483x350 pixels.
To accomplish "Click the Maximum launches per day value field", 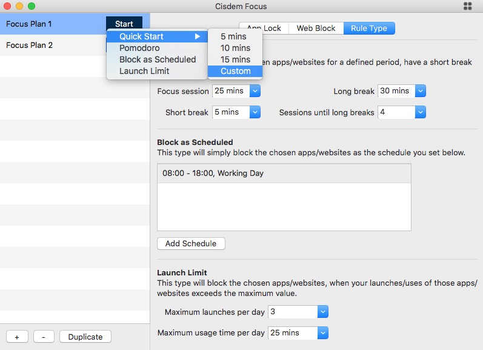I will 293,312.
